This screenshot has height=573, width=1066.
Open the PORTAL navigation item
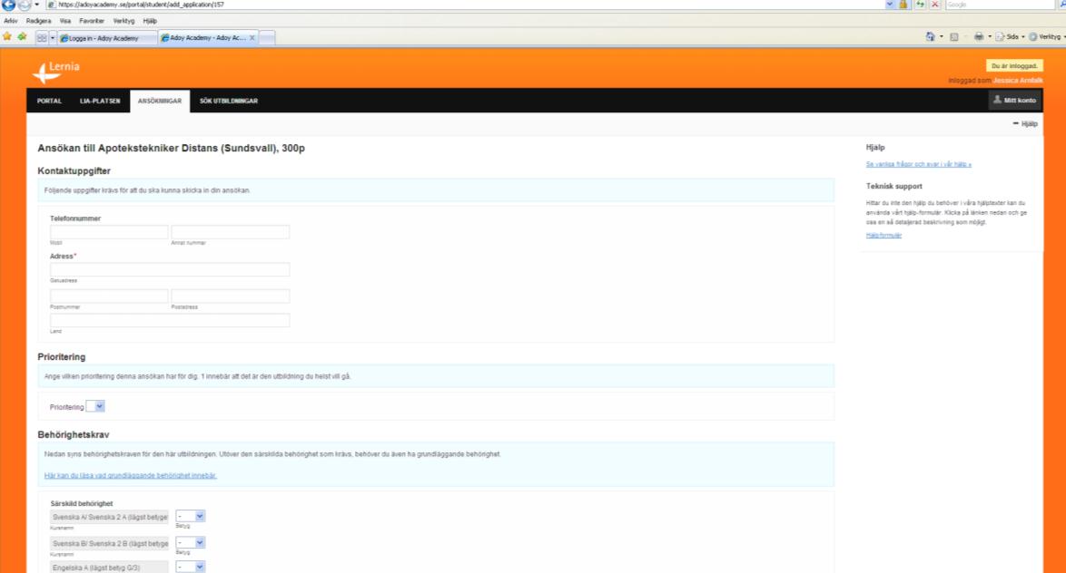49,101
